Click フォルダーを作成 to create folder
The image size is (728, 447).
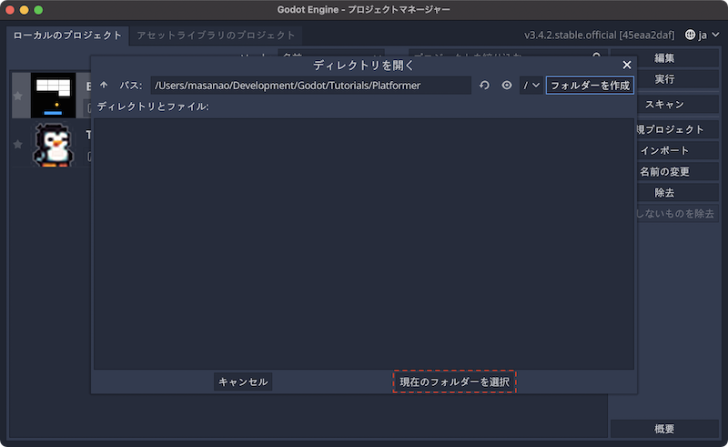point(590,86)
